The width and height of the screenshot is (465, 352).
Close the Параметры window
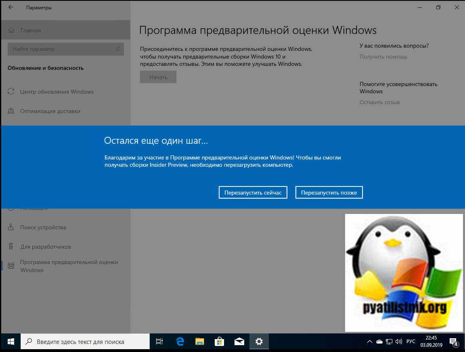[457, 7]
